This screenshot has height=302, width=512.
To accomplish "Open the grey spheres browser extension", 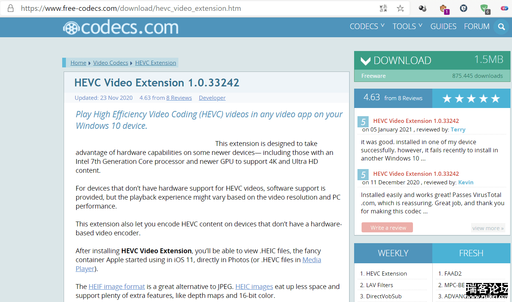I will (422, 8).
